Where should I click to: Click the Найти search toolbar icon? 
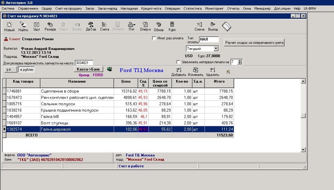[x=23, y=27]
